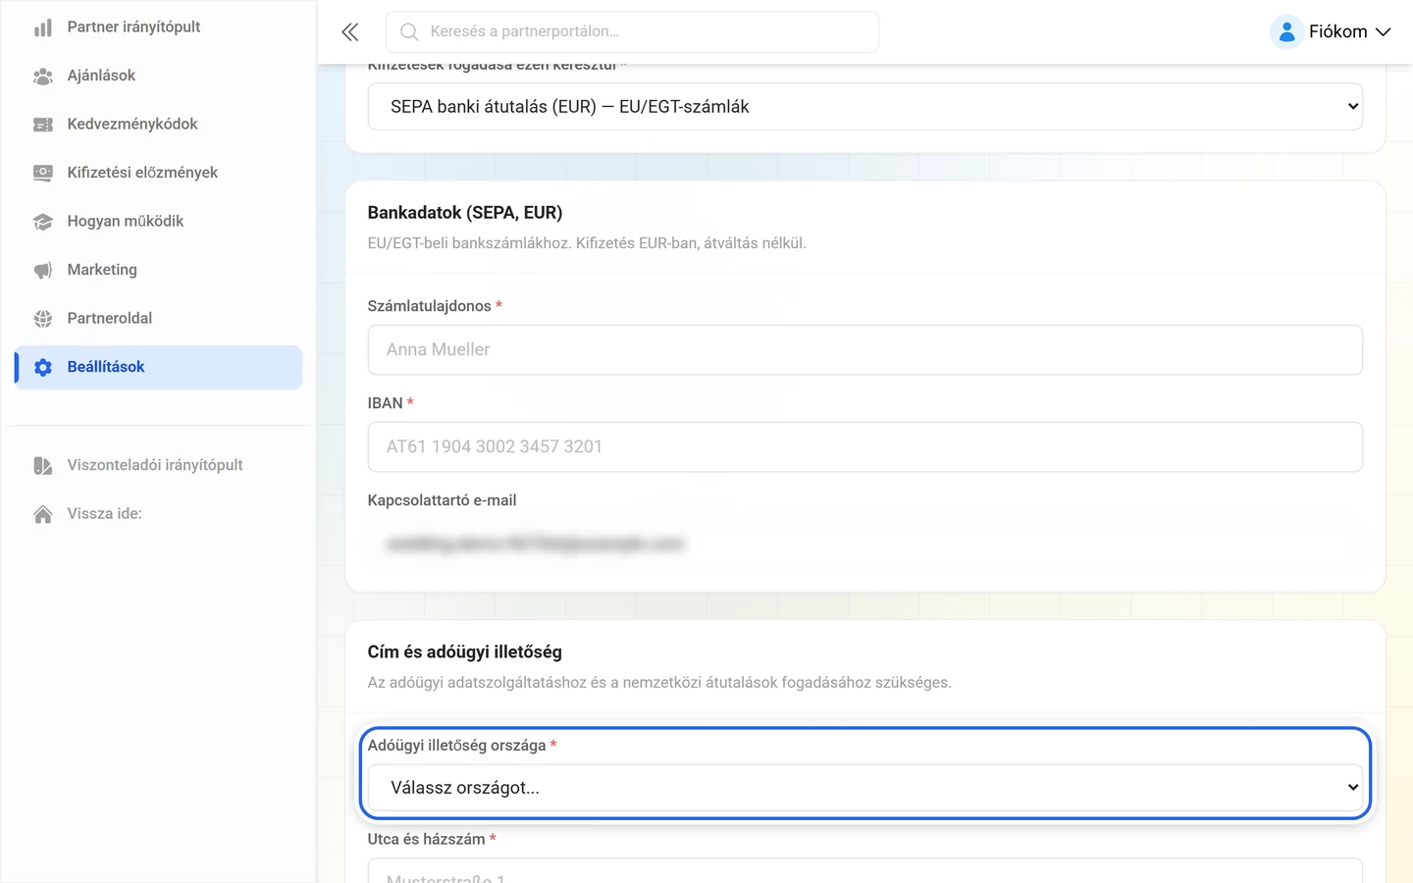Open the SEPA banki átutalás payout dropdown
This screenshot has height=883, width=1413.
pyautogui.click(x=865, y=107)
